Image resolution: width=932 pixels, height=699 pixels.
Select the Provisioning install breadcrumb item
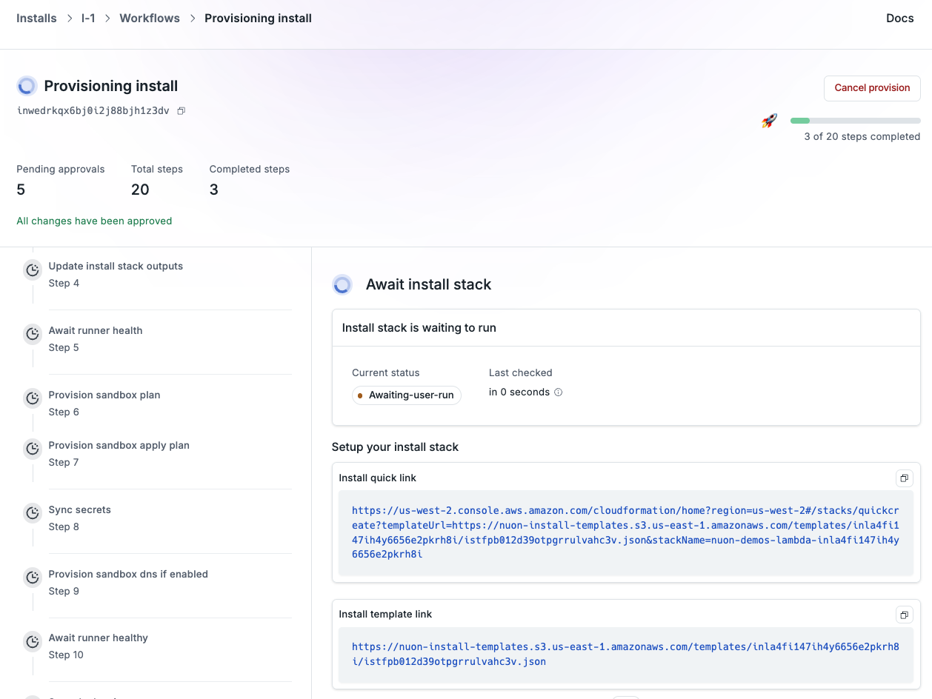[258, 19]
